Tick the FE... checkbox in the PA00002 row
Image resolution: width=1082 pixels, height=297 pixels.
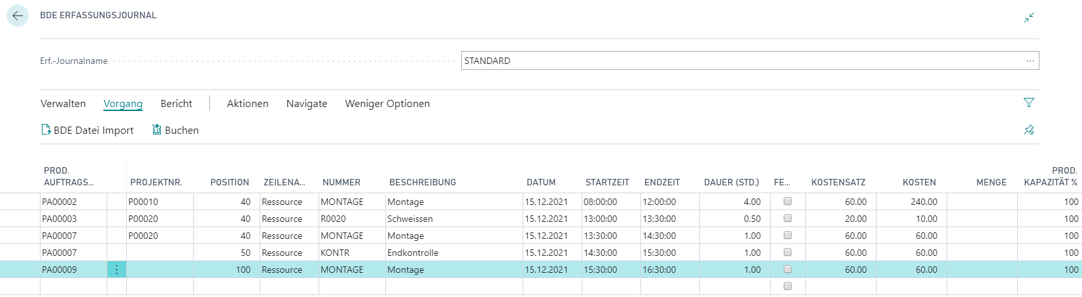point(788,201)
